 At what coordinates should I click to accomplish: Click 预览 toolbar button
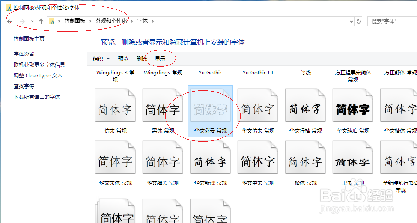(x=123, y=59)
